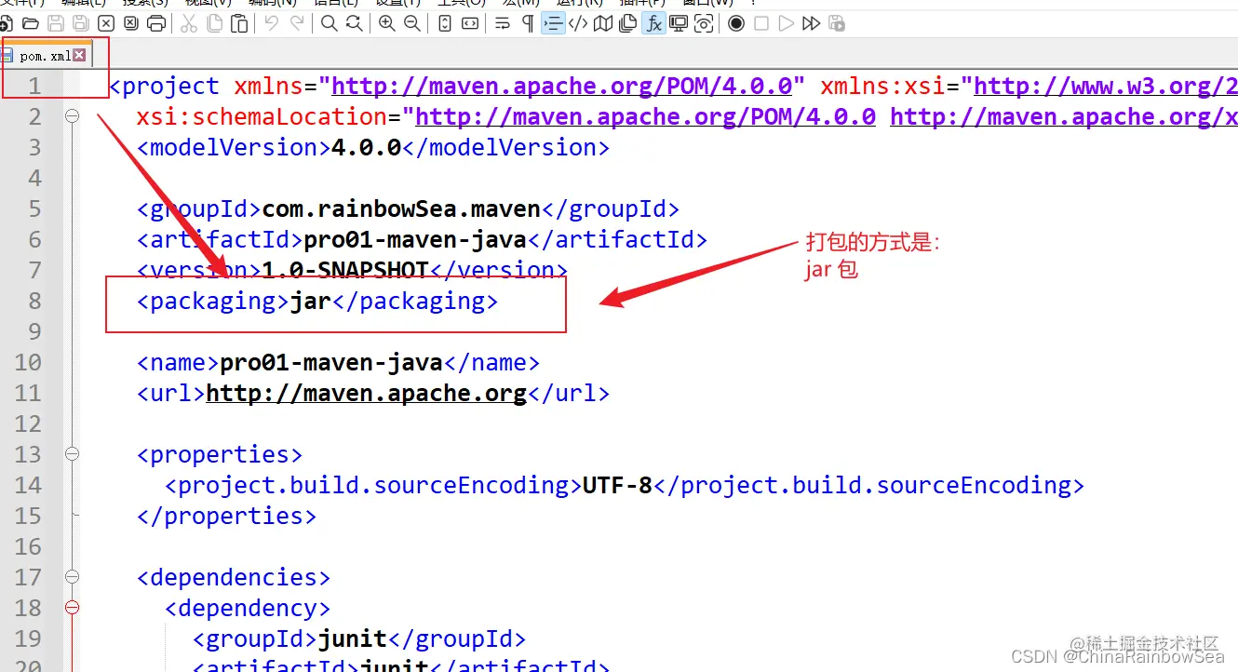
Task: Click the com.rainbowSea.maven groupId value
Action: [x=401, y=209]
